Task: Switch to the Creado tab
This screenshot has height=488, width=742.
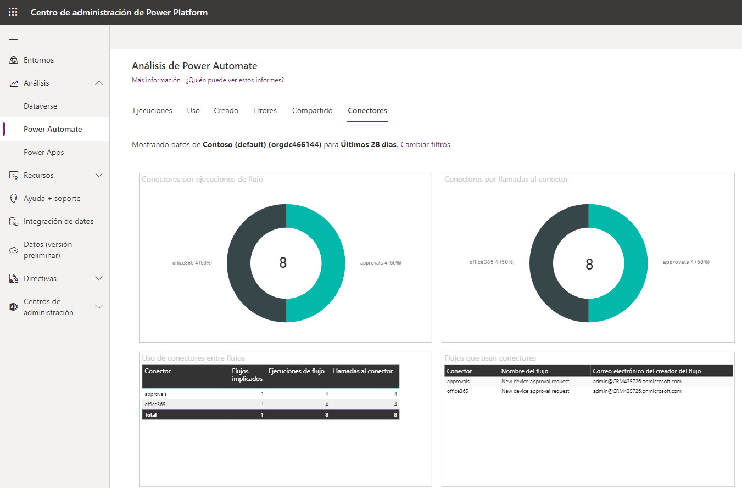Action: (226, 111)
